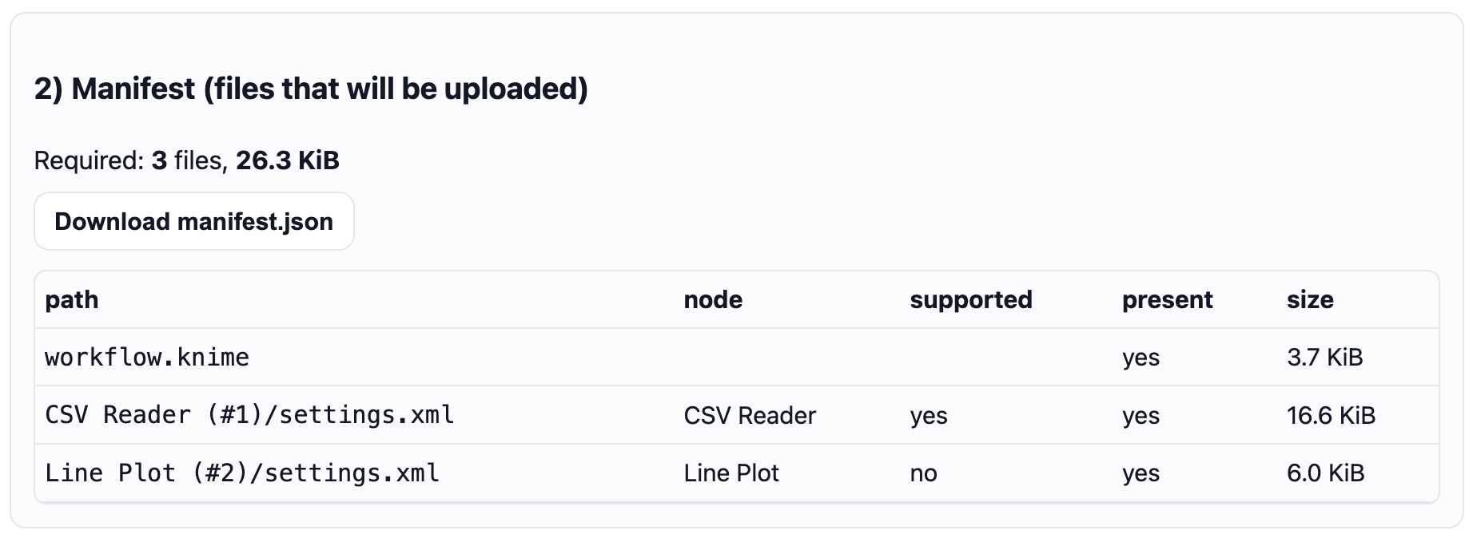Select the CSV Reader (#1)/settings.xml path
Viewport: 1477px width, 538px height.
click(x=249, y=415)
